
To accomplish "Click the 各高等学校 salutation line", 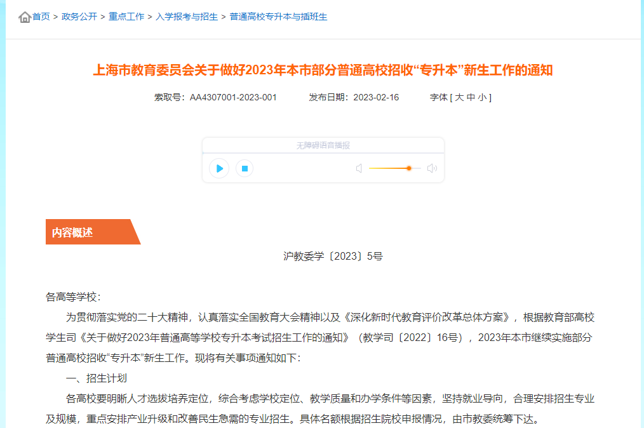I will point(73,297).
